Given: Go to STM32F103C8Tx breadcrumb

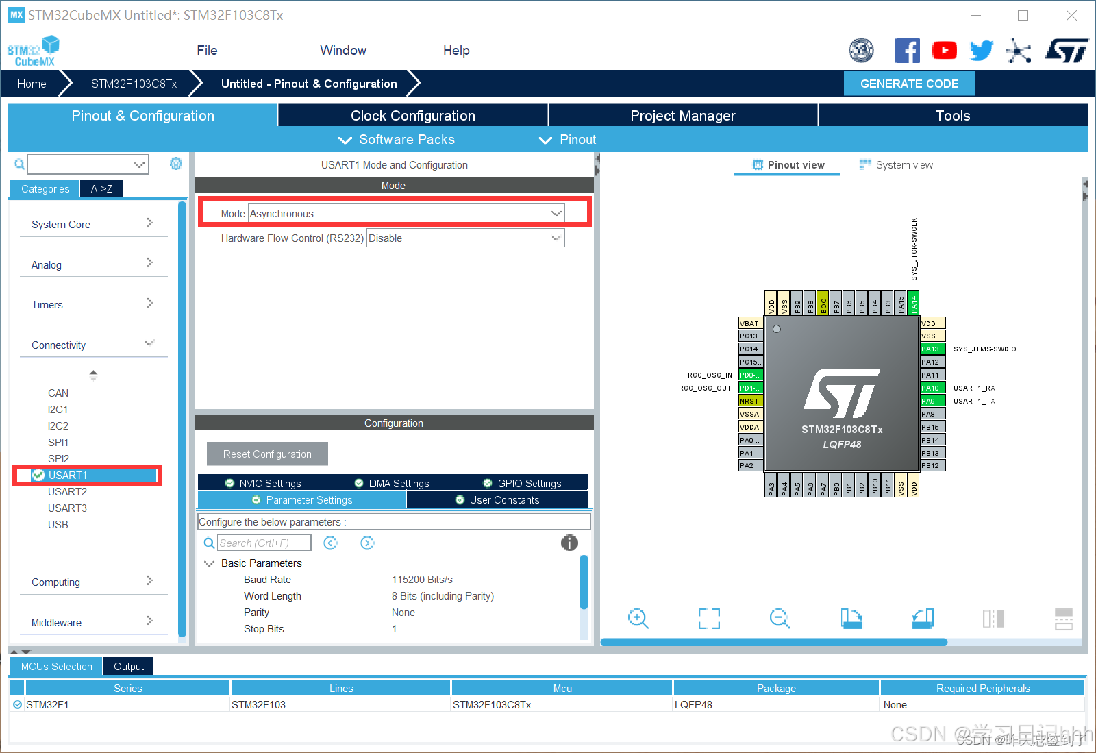Looking at the screenshot, I should (134, 84).
